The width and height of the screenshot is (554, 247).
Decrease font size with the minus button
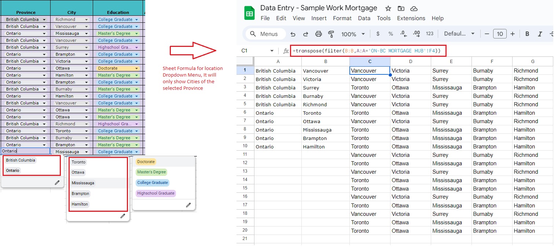[x=487, y=34]
